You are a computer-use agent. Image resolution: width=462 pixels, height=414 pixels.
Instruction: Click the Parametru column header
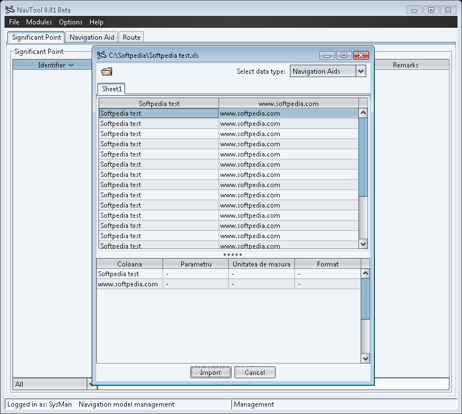point(196,264)
